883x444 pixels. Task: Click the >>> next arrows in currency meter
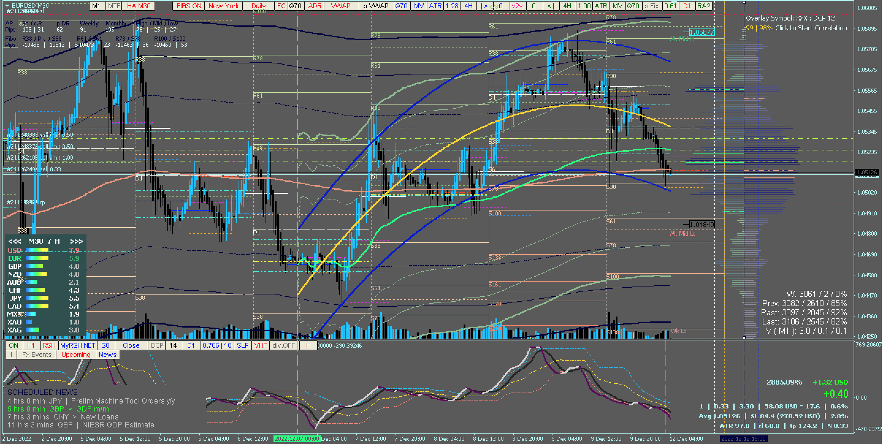(x=76, y=241)
